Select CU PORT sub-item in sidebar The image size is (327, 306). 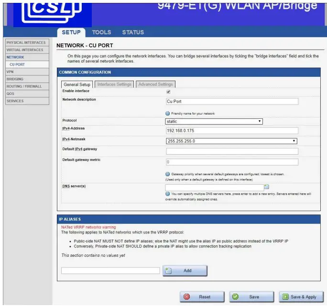coord(27,64)
